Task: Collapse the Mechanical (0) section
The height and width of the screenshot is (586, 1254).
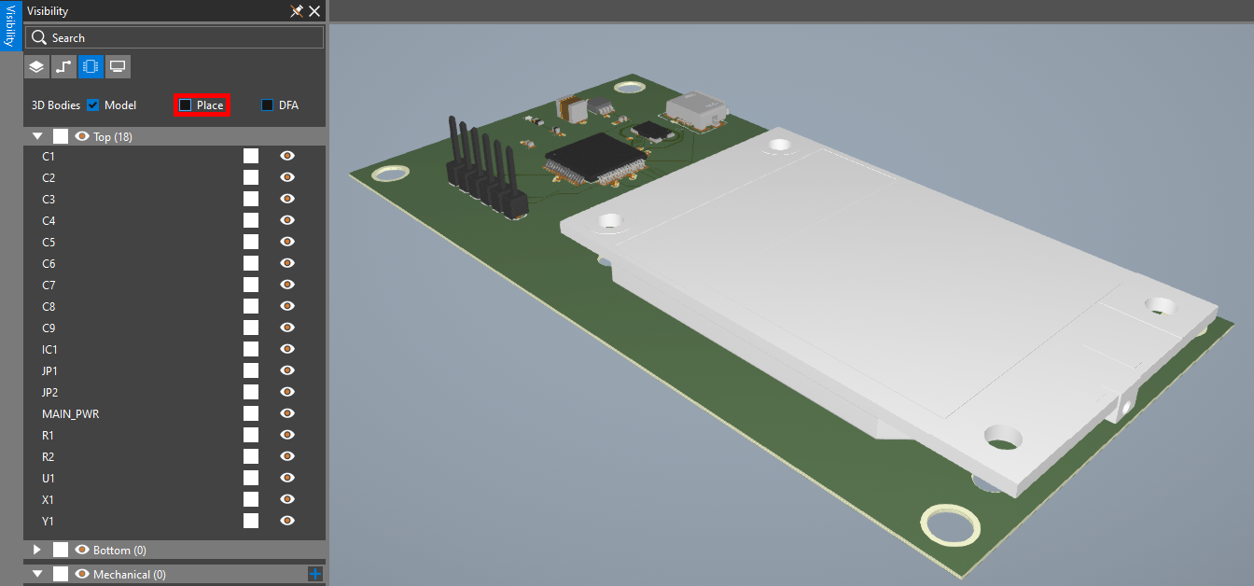Action: [37, 574]
